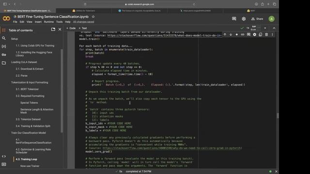
Task: Open the sidebar search icon
Action: (x=4, y=38)
